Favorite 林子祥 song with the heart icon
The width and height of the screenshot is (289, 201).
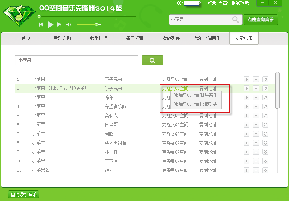[265, 152]
